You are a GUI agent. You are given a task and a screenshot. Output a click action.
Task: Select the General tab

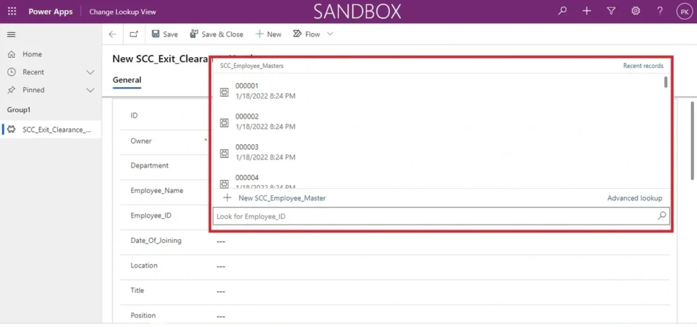(x=127, y=80)
